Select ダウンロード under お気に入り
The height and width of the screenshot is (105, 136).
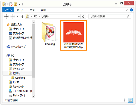[19, 29]
